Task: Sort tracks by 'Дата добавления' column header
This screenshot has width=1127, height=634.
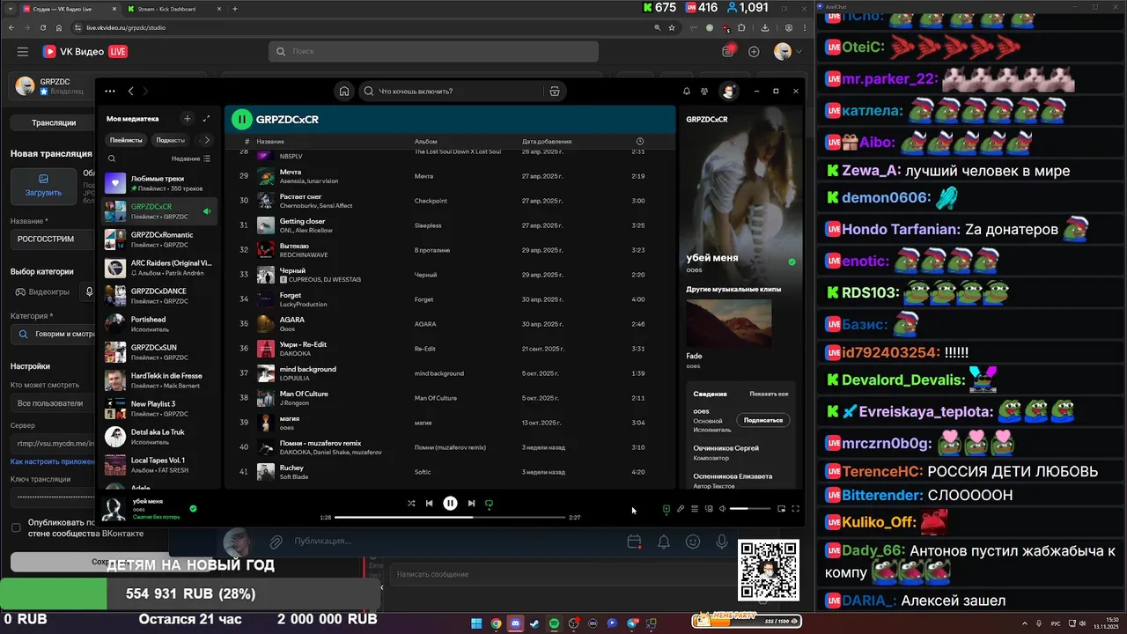Action: (x=547, y=141)
